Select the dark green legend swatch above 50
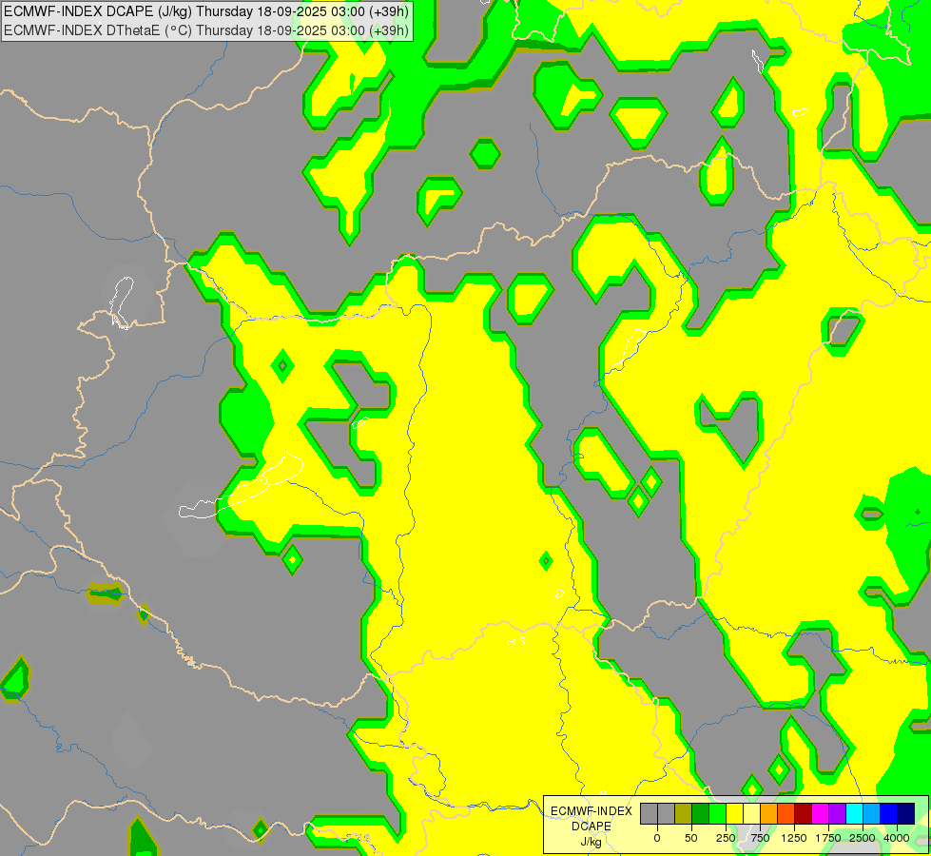This screenshot has height=856, width=931. 701,814
